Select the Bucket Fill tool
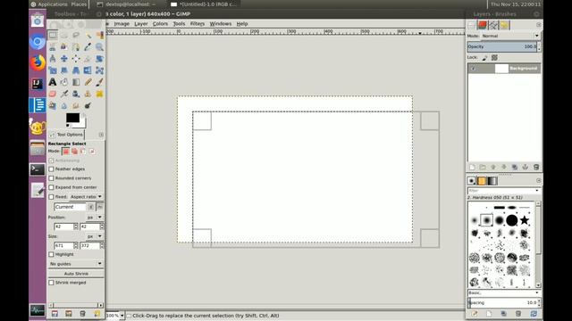The height and width of the screenshot is (321, 572). point(64,82)
